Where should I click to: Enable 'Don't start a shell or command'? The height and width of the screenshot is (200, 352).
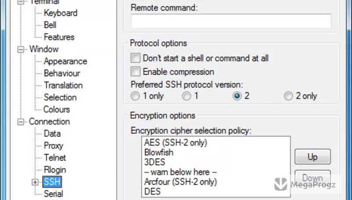[136, 58]
